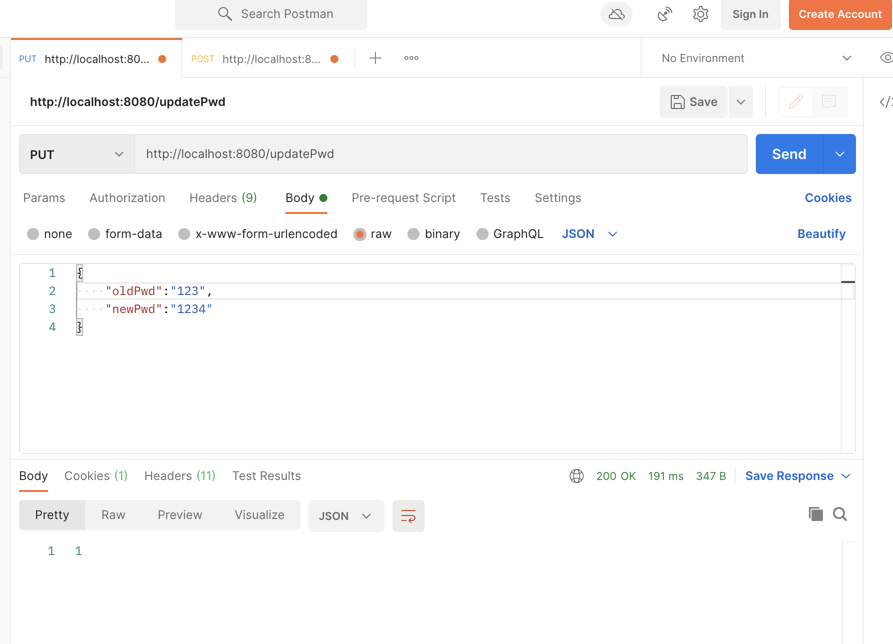Open the response JSON format dropdown
Screen dimensions: 893x644
346,516
